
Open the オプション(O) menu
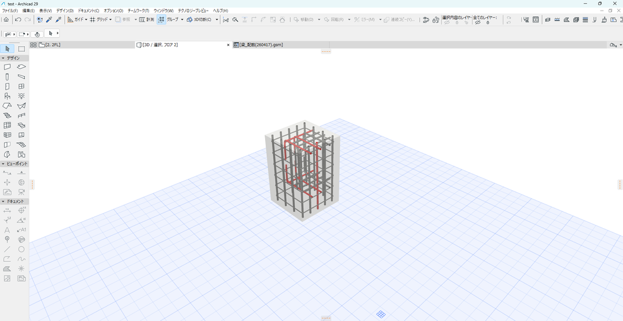pyautogui.click(x=113, y=11)
